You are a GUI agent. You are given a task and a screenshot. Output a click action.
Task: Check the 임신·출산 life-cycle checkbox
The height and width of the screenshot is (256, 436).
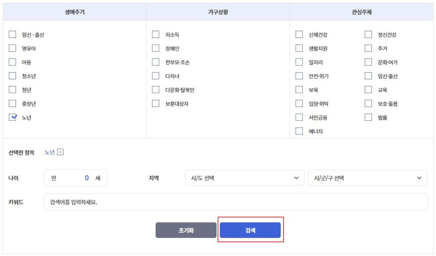pos(13,35)
